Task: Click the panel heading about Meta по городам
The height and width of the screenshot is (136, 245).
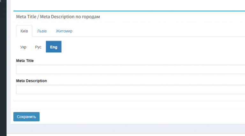Action: tap(58, 17)
